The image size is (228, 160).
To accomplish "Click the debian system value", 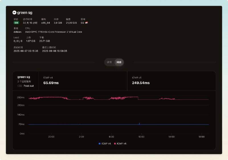I will pos(17,32).
